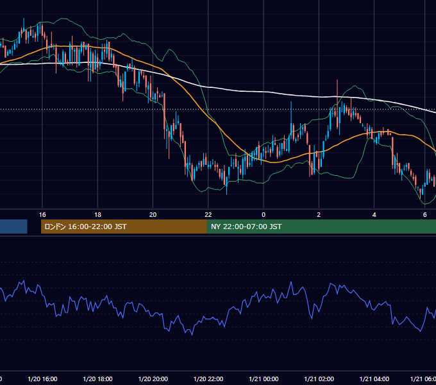Click the 1/20 16:00 date label
This screenshot has width=436, height=385.
tap(42, 379)
